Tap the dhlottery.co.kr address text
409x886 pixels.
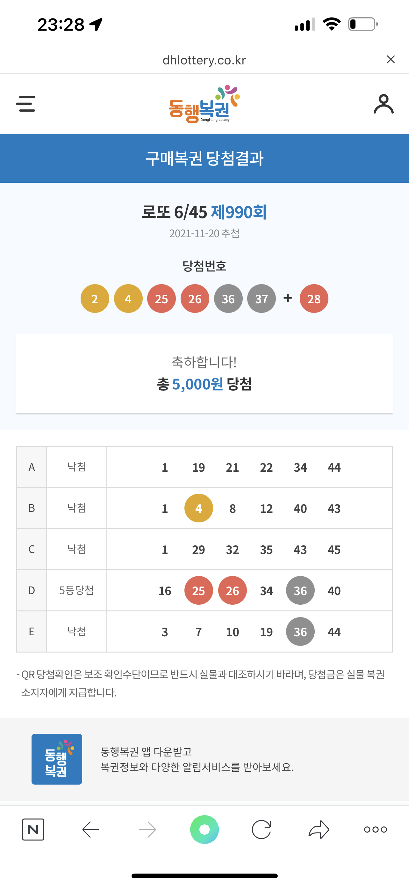pos(204,60)
